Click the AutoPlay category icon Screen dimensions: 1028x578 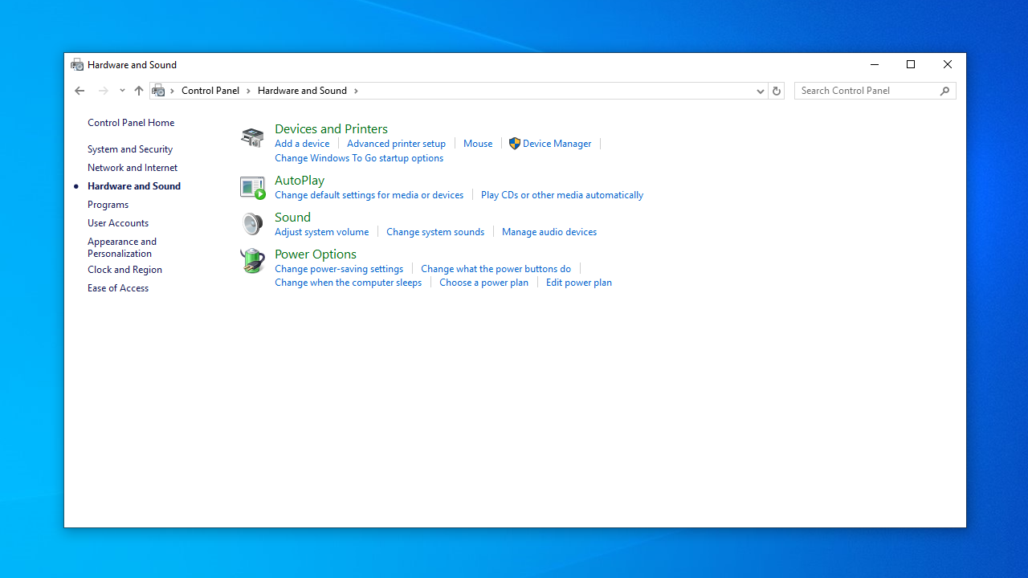pos(252,187)
